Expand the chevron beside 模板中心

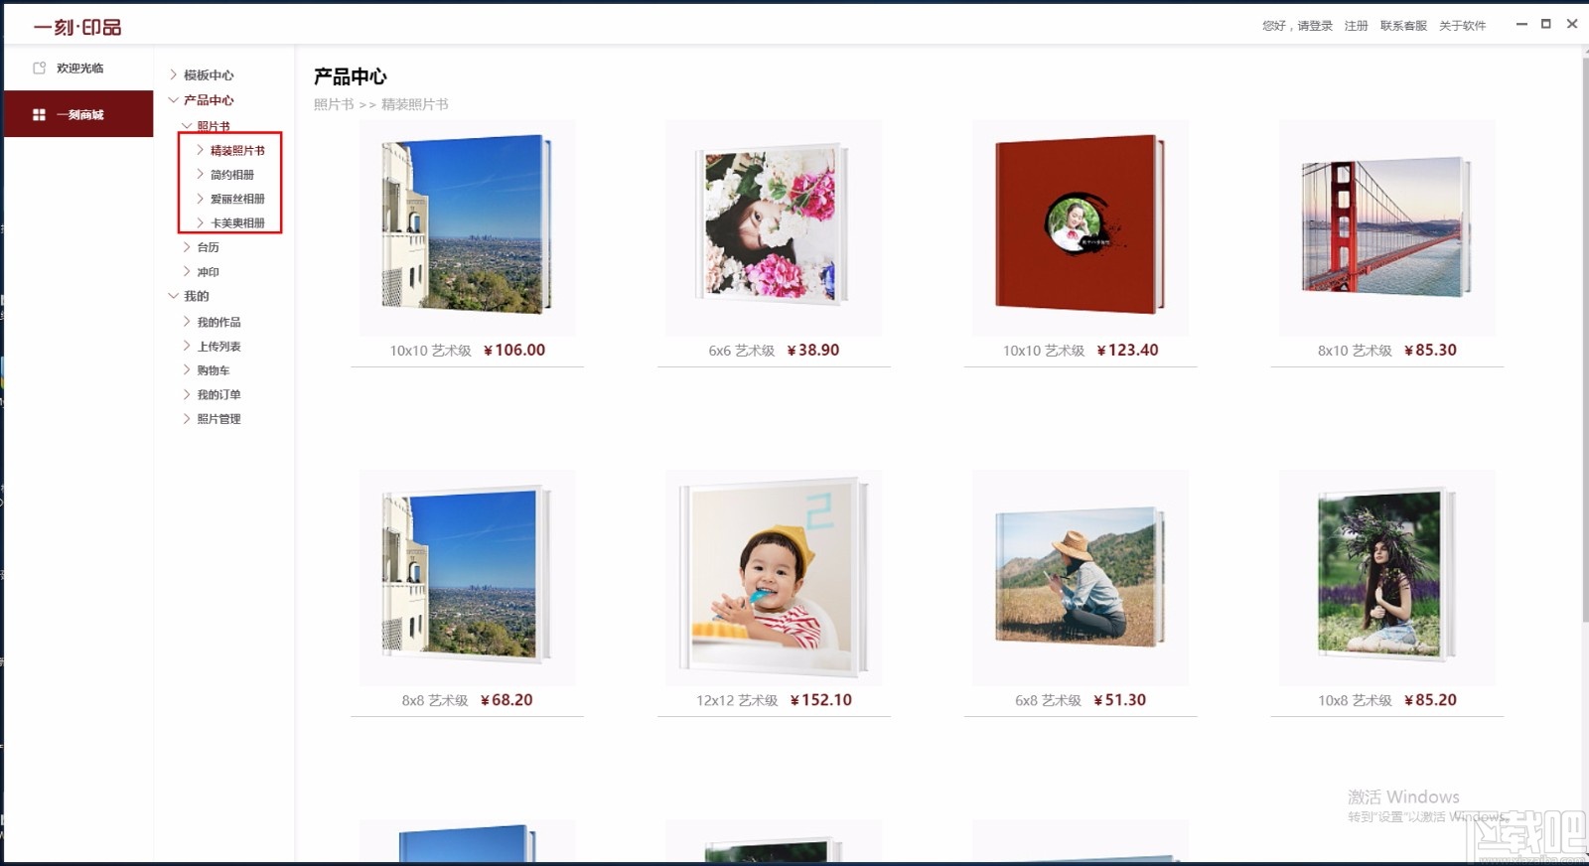point(174,74)
